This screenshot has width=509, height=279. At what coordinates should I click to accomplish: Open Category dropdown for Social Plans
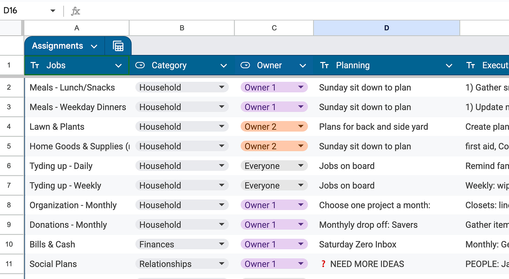point(222,264)
